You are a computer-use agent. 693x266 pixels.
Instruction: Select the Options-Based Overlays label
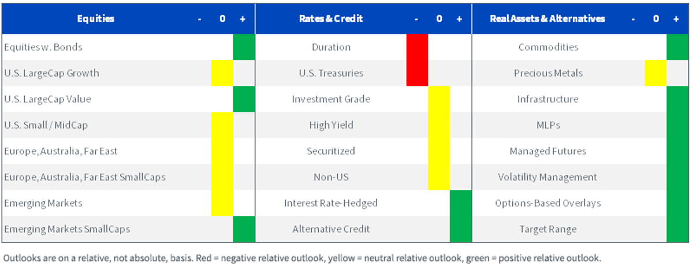(x=547, y=203)
